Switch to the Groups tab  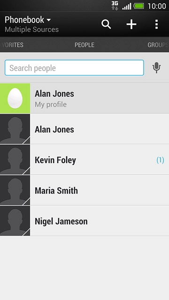pos(158,45)
